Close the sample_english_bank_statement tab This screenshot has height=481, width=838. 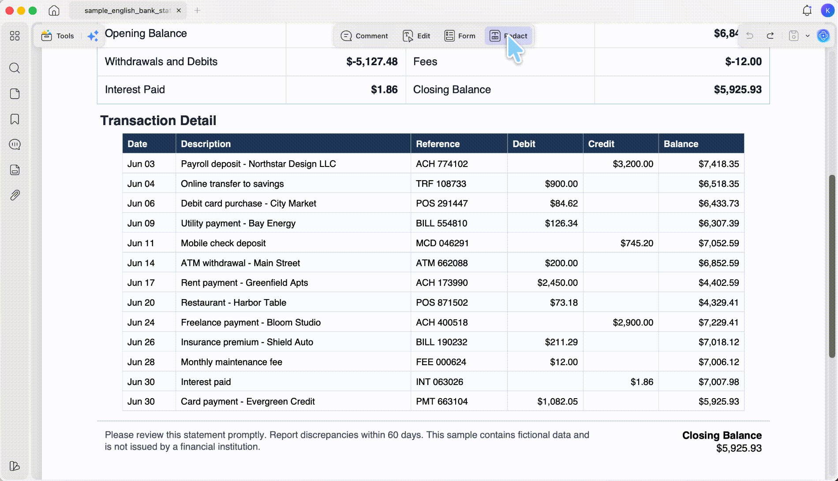click(x=179, y=10)
